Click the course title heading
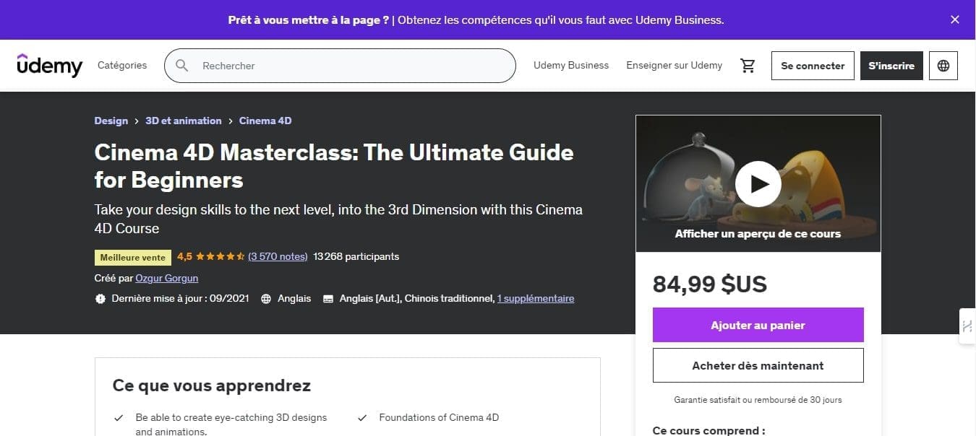The width and height of the screenshot is (976, 436). [x=334, y=165]
